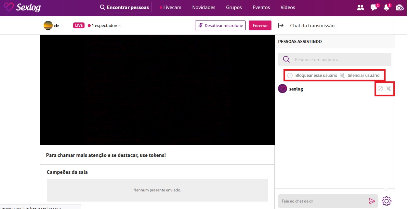This screenshot has width=408, height=209.
Task: Collapse the transmission chat panel arrow
Action: click(x=281, y=25)
